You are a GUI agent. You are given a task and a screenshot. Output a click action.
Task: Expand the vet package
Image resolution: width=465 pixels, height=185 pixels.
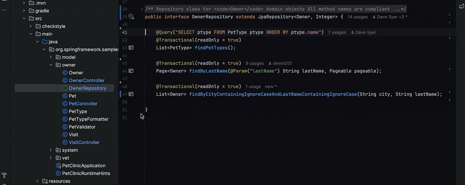click(x=51, y=158)
